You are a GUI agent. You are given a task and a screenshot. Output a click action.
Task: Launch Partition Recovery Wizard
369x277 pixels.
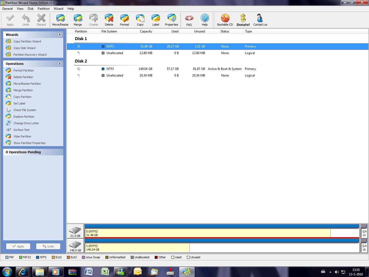tap(30, 55)
